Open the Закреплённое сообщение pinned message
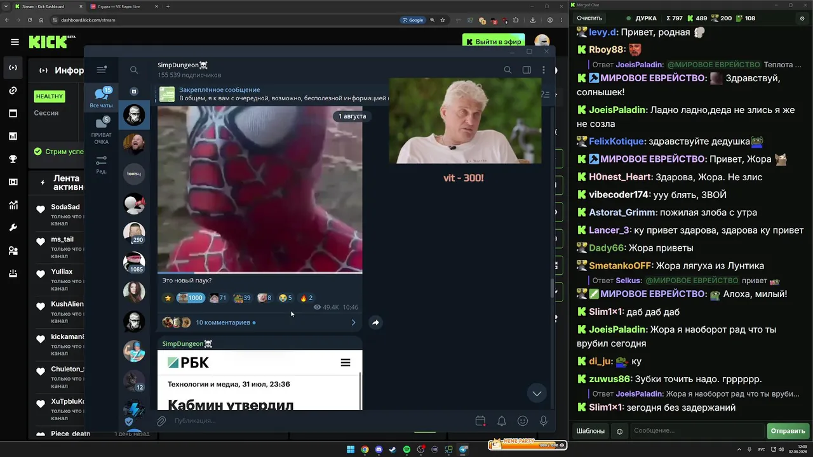 [x=273, y=94]
